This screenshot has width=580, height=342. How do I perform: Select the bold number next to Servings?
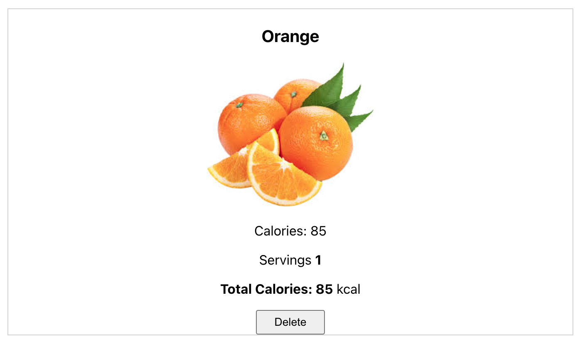[x=318, y=260]
